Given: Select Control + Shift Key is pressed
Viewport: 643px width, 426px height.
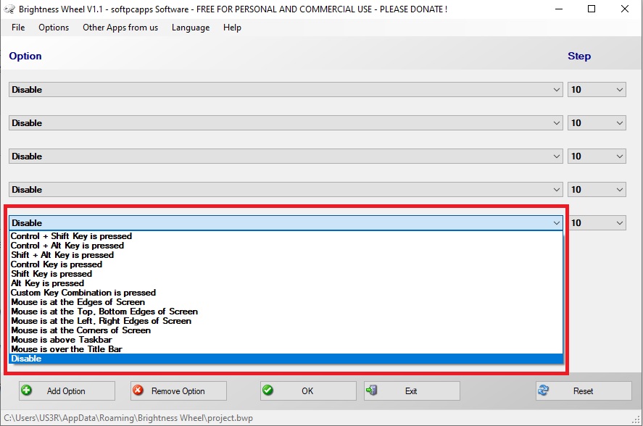Looking at the screenshot, I should (71, 236).
